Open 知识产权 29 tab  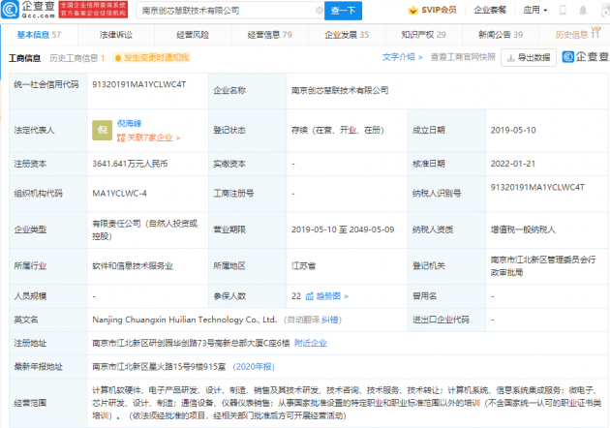[x=424, y=35]
